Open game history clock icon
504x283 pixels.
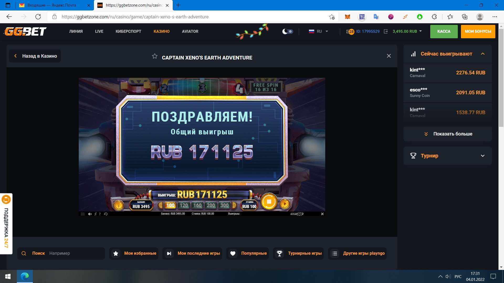coord(106,214)
